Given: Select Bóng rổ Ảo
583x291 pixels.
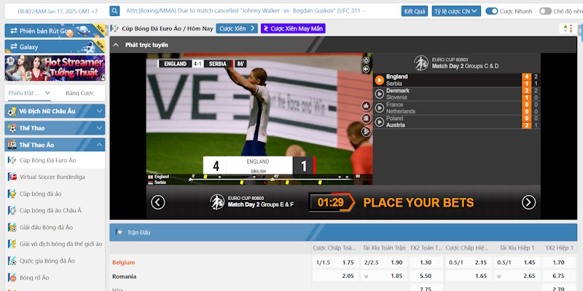Looking at the screenshot, I should pos(55,278).
